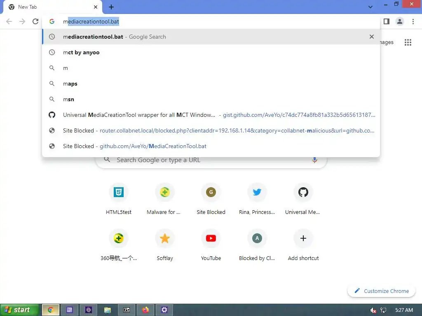Open a new tab with plus button

pos(111,7)
